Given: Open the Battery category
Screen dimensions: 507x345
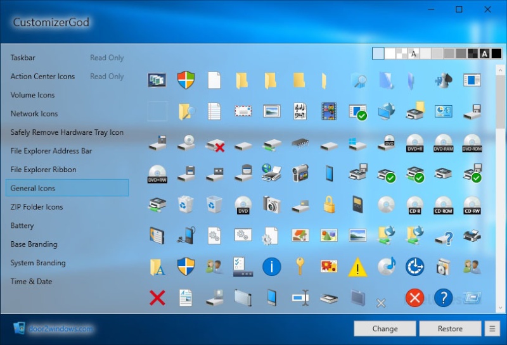Looking at the screenshot, I should click(x=22, y=225).
